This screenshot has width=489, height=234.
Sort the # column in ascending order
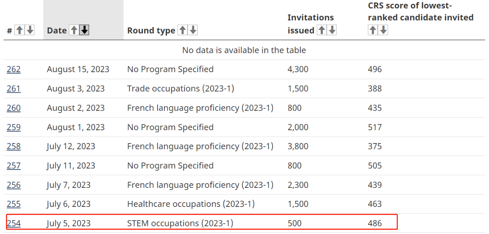click(19, 31)
